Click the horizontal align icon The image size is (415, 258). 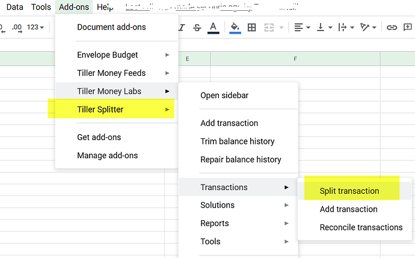298,28
